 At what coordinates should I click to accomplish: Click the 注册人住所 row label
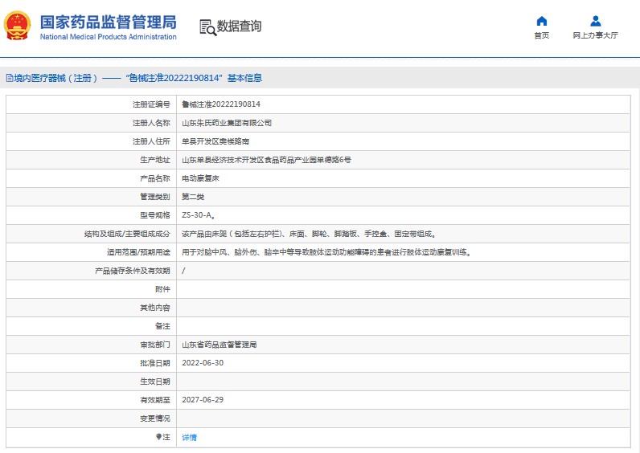click(x=151, y=141)
